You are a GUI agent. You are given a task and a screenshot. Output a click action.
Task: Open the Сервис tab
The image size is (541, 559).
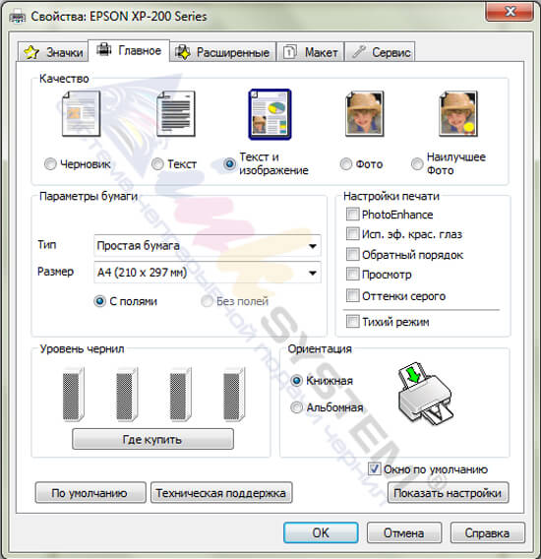pos(381,52)
